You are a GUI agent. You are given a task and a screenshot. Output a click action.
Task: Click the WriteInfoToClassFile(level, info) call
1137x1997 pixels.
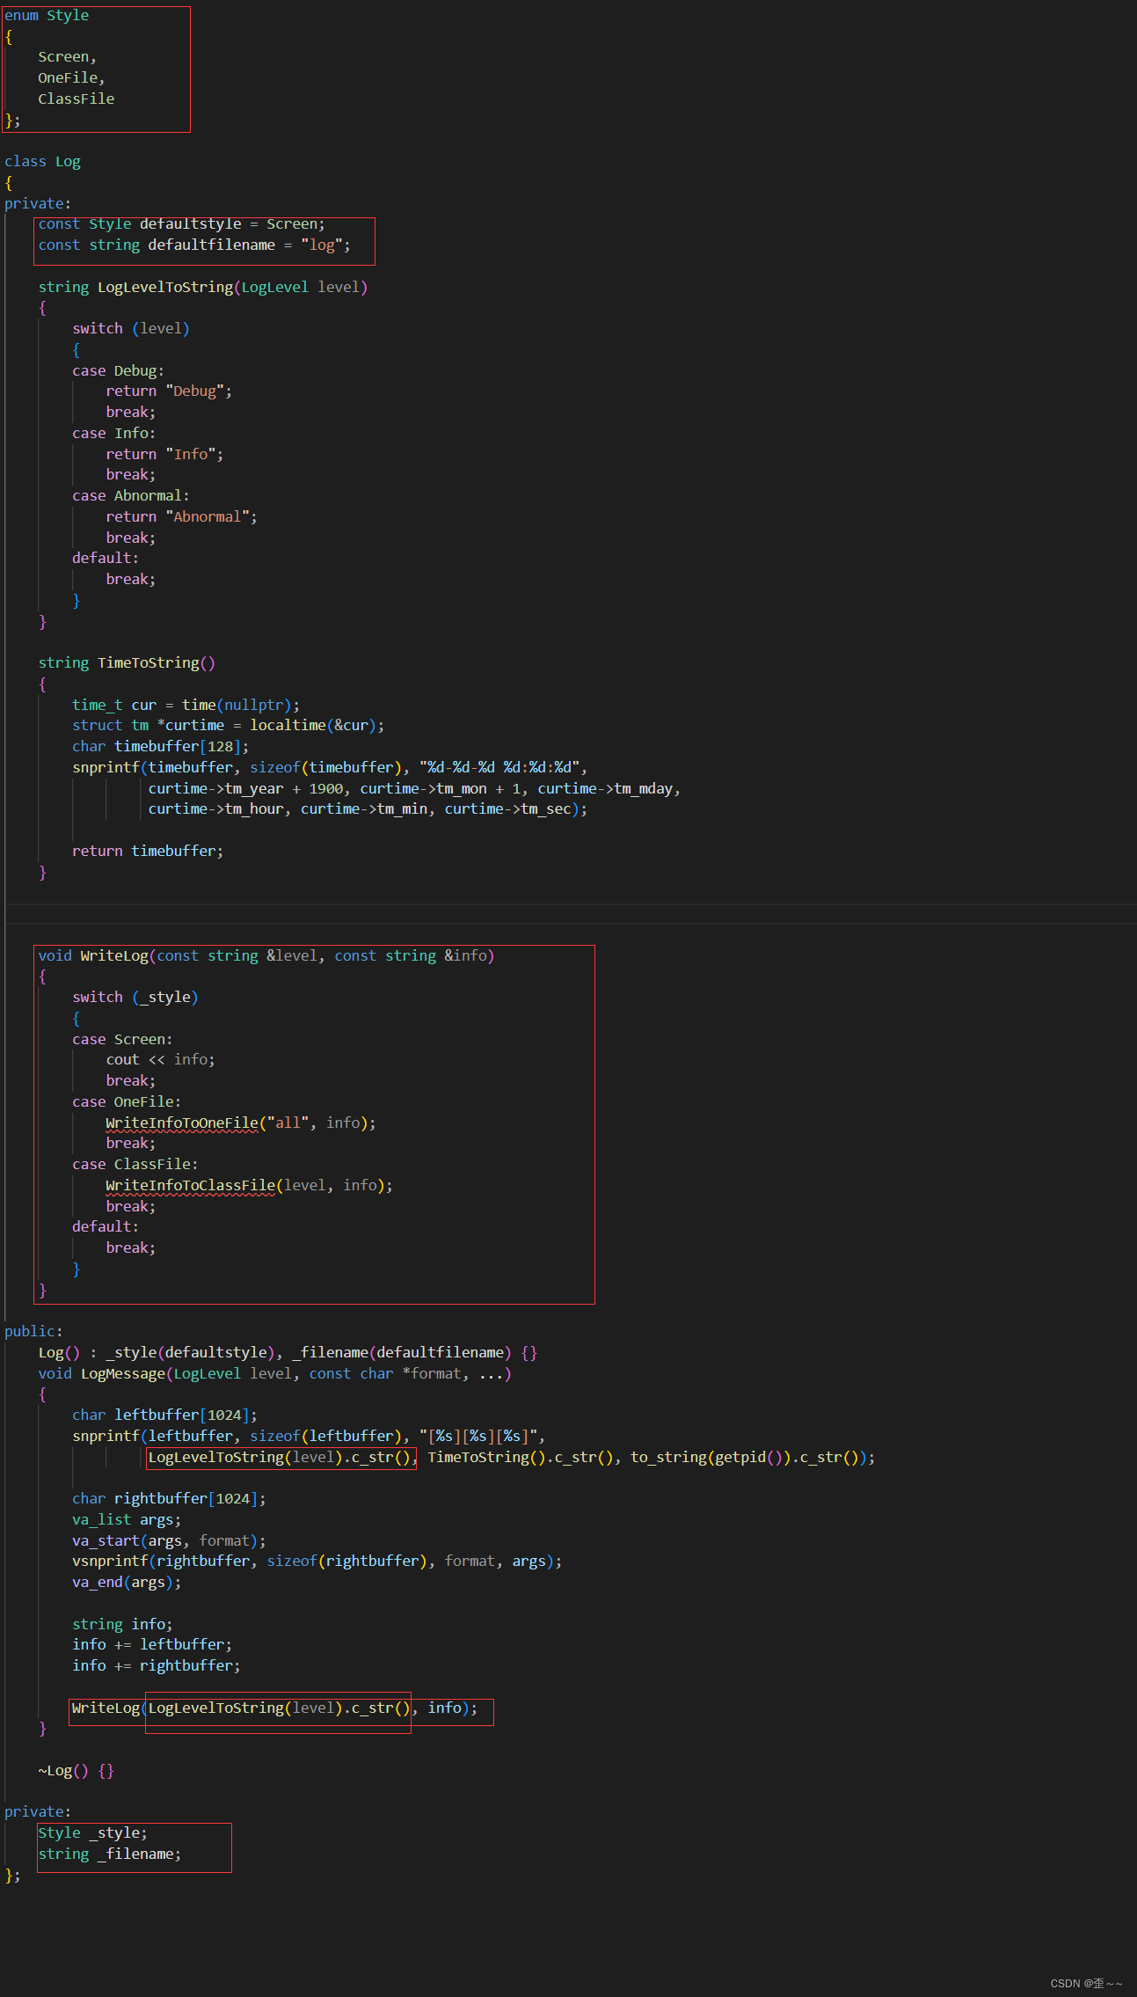(249, 1186)
